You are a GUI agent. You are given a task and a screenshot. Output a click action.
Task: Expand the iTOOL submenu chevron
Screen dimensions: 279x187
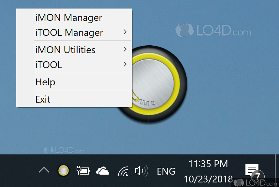[125, 64]
